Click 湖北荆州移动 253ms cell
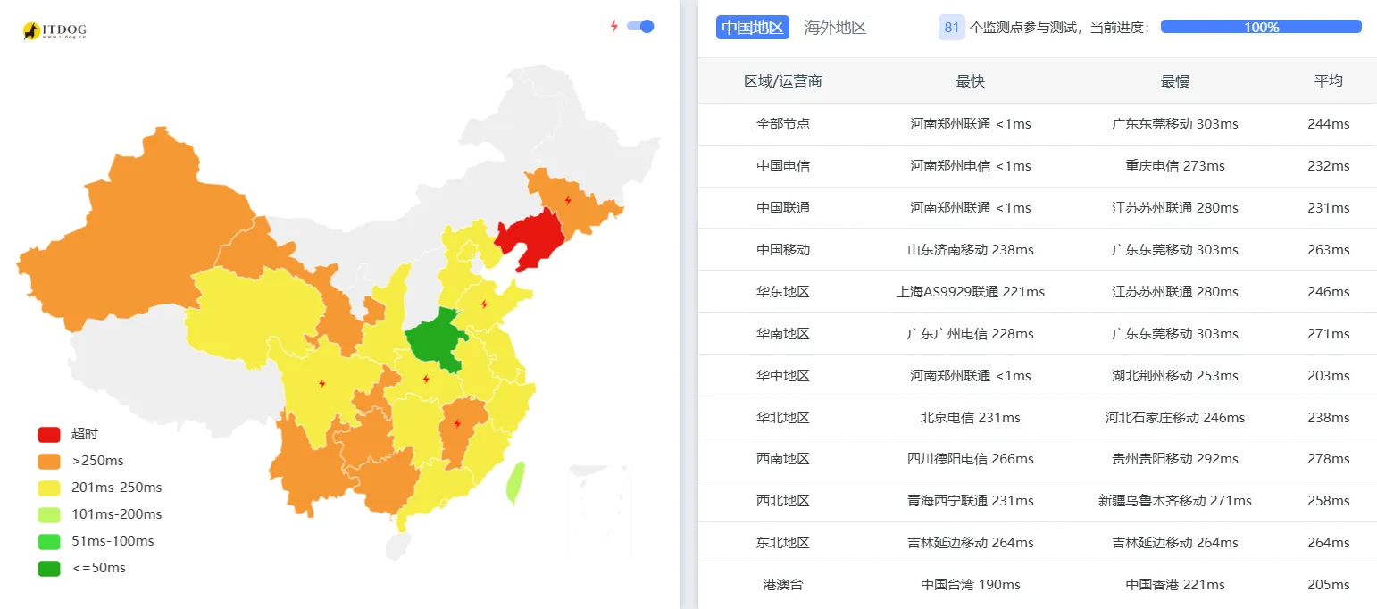The width and height of the screenshot is (1377, 609). click(x=1175, y=376)
